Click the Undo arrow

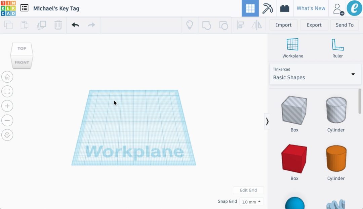[x=75, y=25]
